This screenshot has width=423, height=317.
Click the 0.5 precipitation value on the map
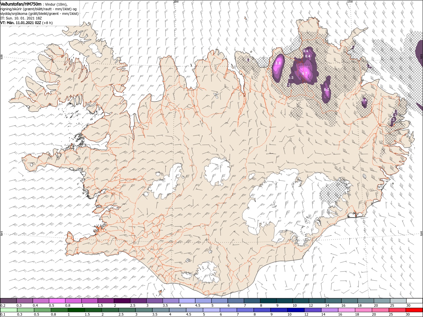(x=327, y=89)
